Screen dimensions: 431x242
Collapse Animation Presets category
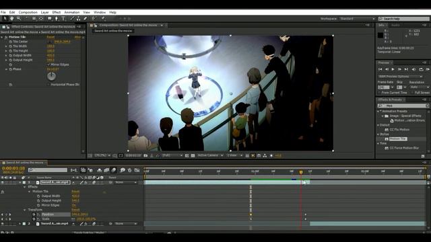tap(378, 112)
